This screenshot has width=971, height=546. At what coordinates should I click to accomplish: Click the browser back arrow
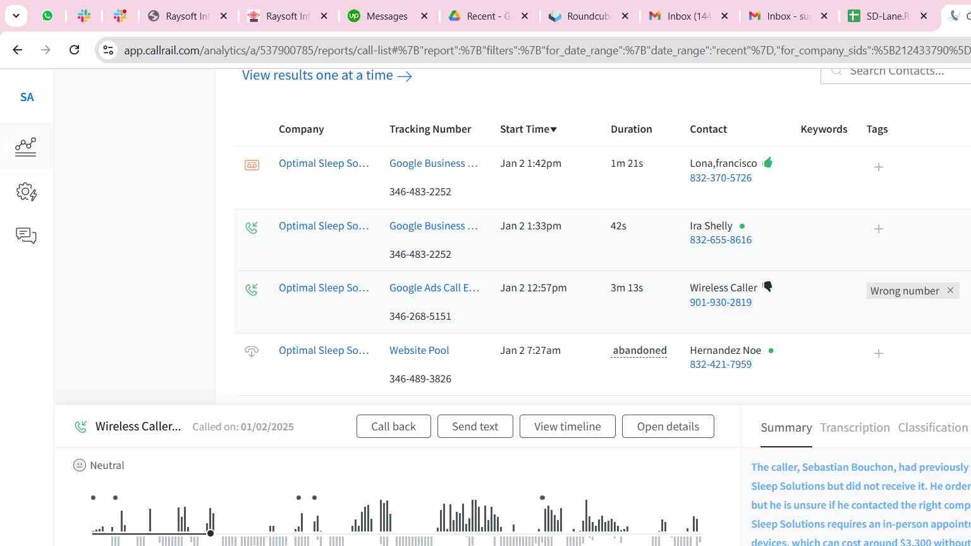[18, 49]
